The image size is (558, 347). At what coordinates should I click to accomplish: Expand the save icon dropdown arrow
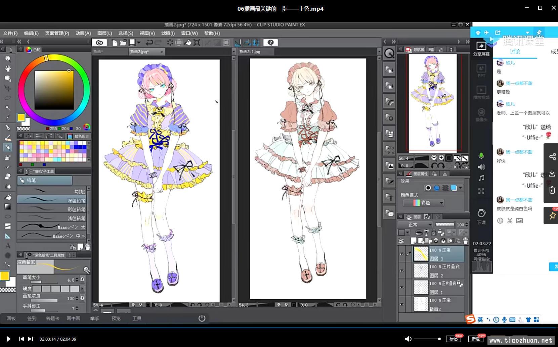pos(138,43)
